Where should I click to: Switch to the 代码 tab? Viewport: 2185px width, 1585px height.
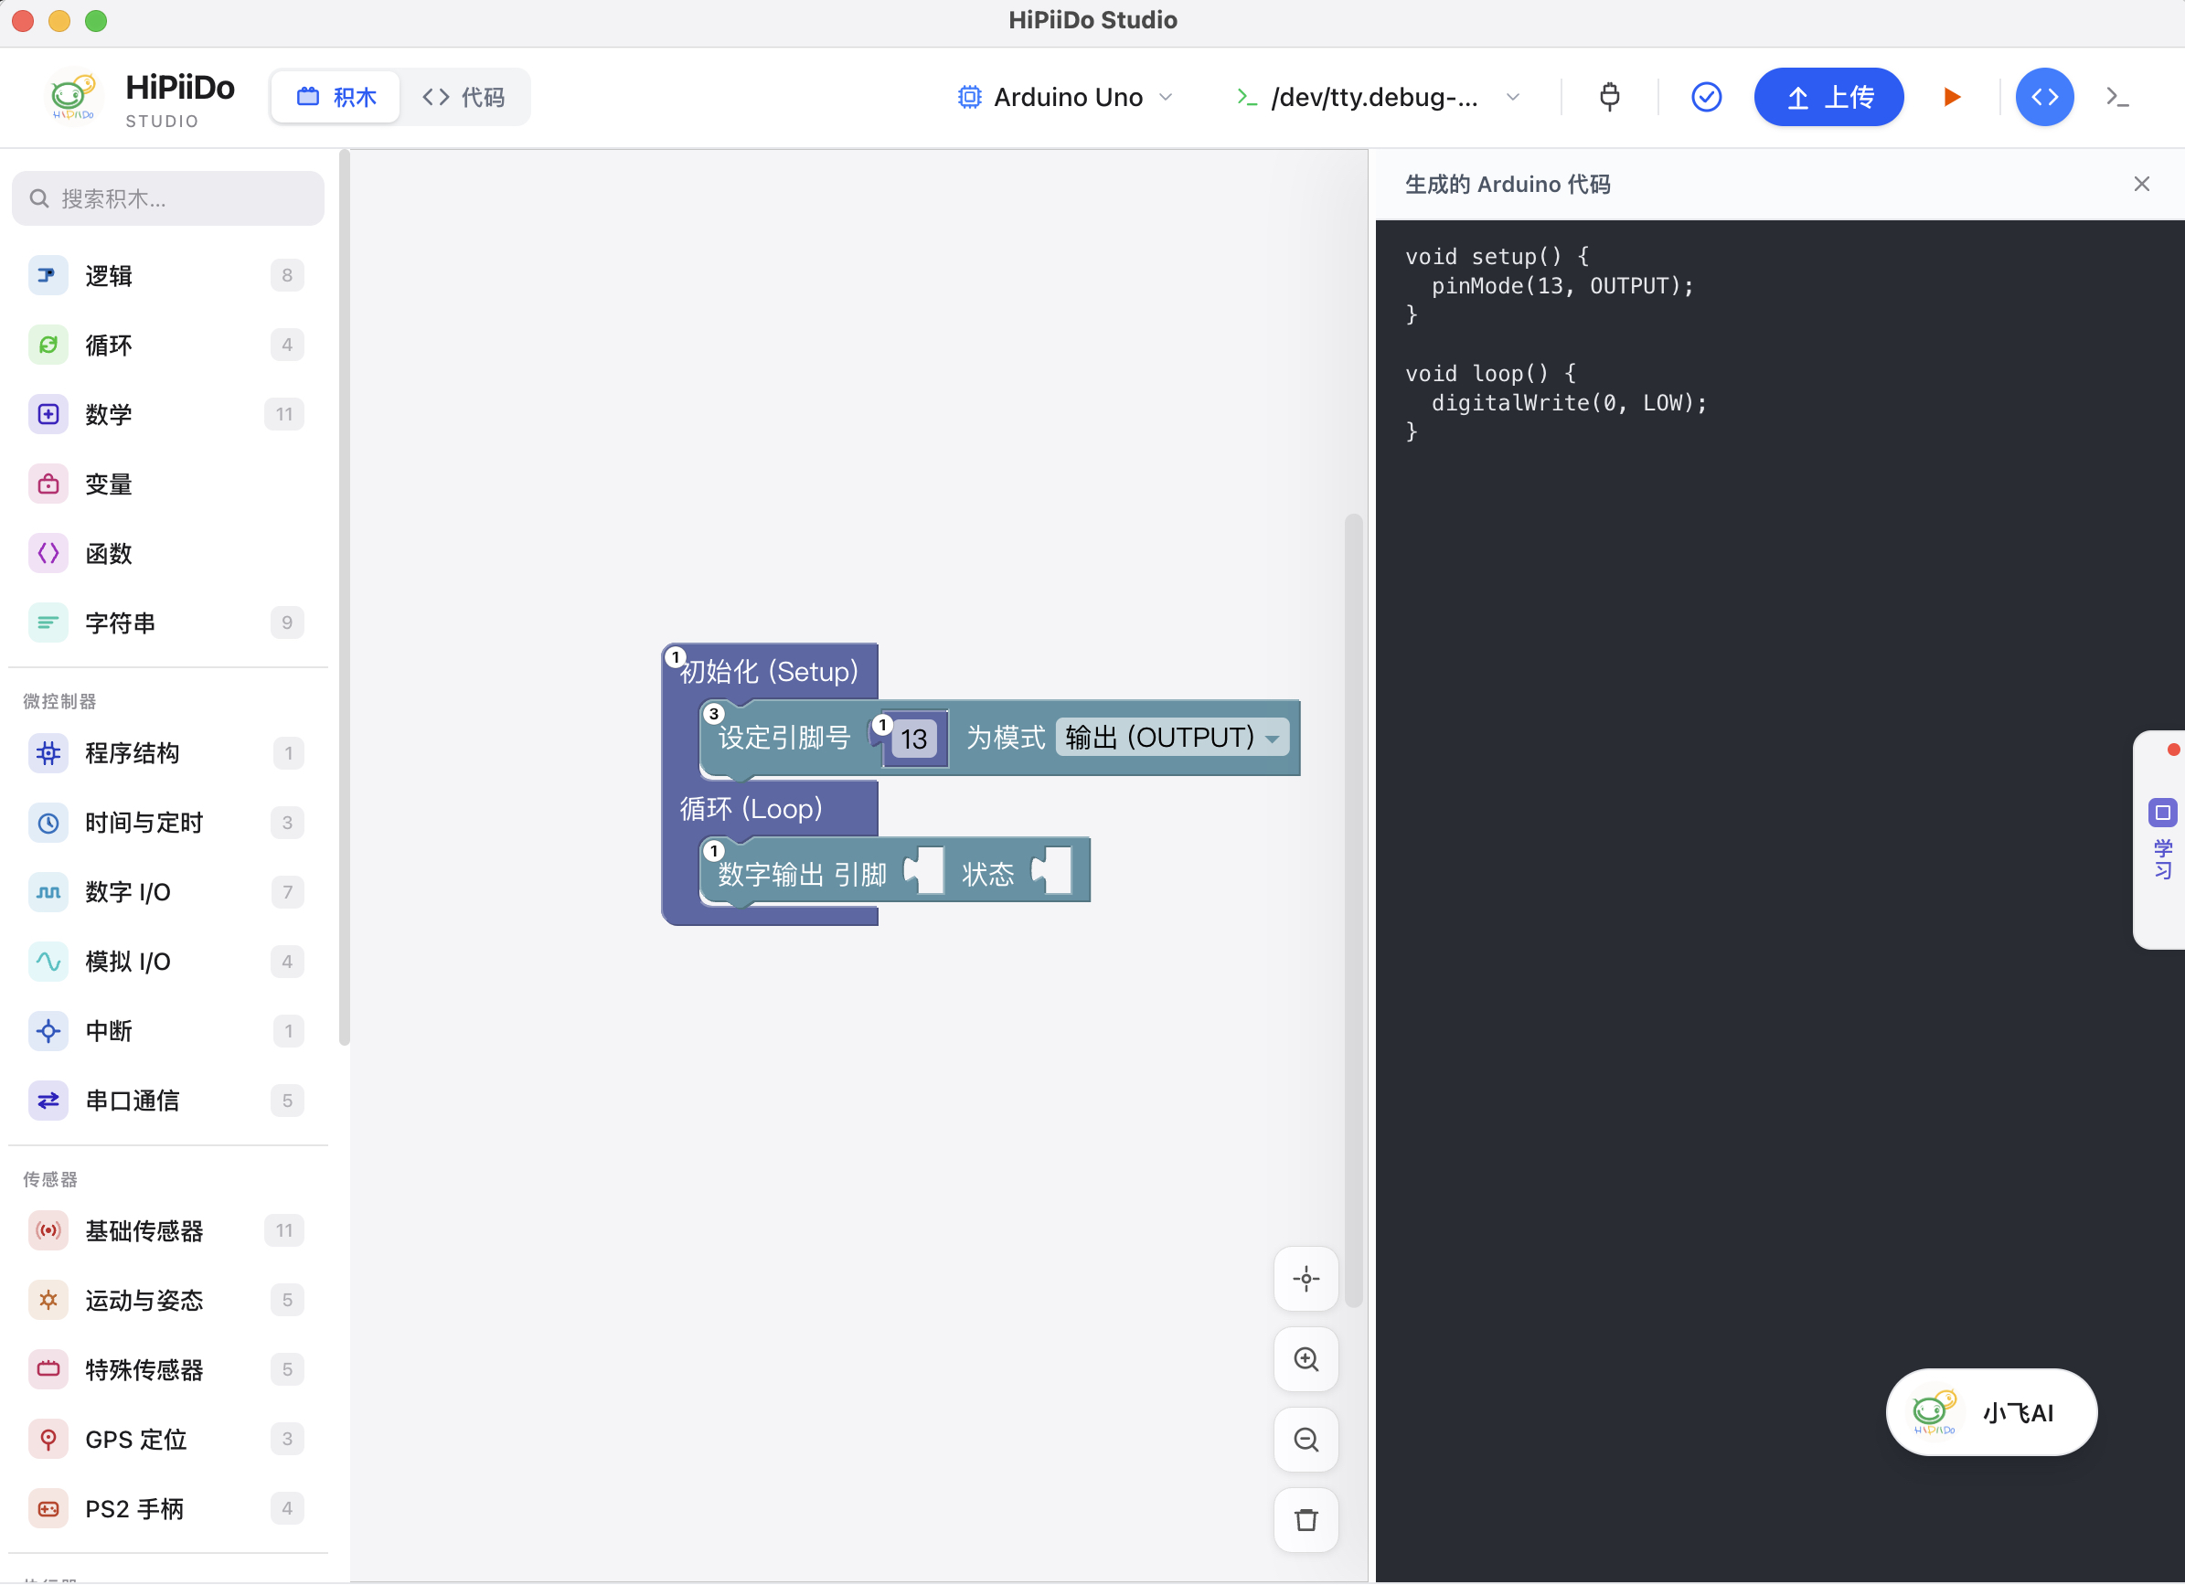coord(464,96)
